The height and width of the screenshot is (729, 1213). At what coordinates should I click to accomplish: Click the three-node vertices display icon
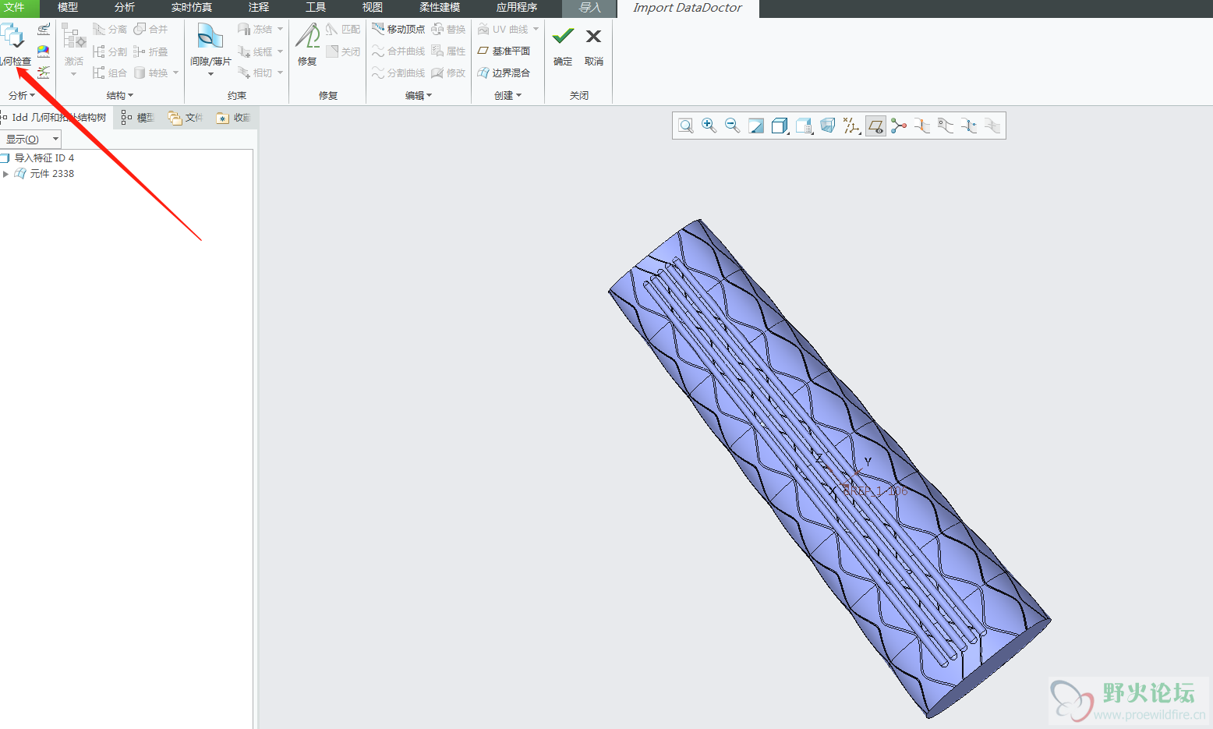899,126
